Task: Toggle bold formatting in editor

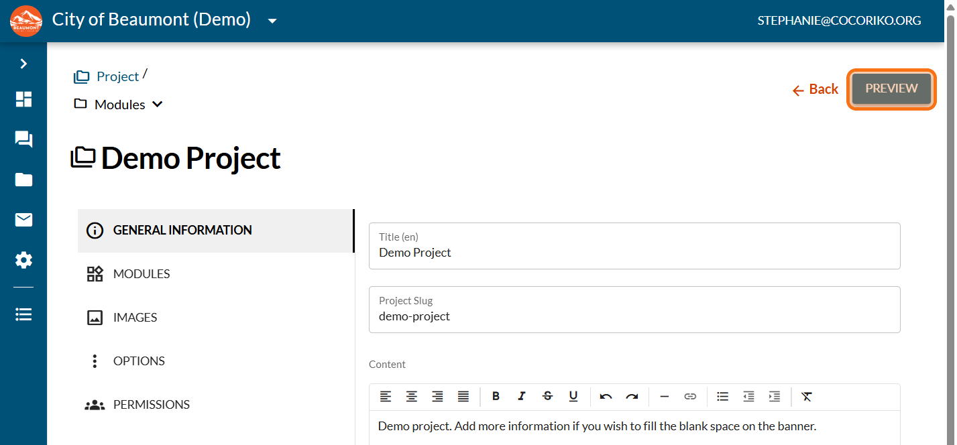Action: click(x=496, y=397)
